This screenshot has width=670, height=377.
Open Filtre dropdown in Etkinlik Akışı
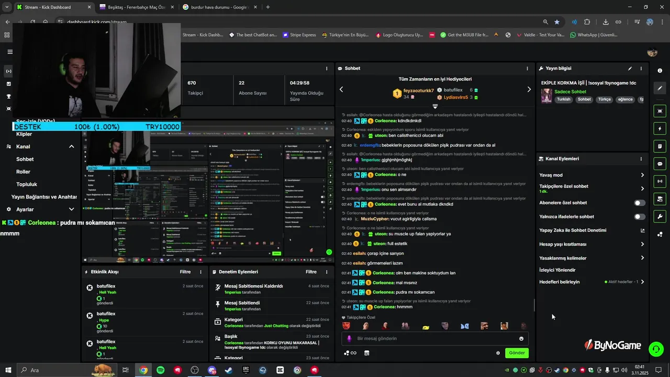point(185,272)
